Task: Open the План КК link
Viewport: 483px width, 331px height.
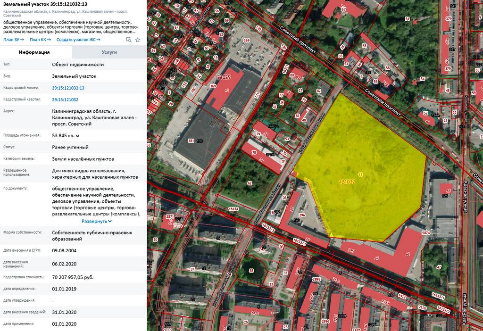Action: coord(40,40)
